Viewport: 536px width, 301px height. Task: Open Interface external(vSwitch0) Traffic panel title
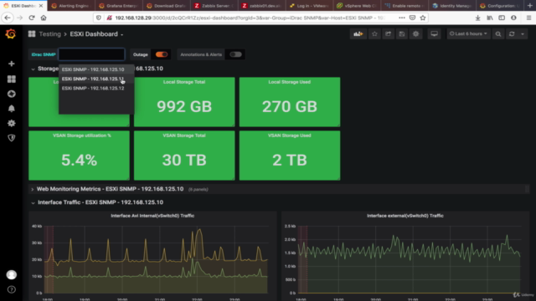(405, 216)
